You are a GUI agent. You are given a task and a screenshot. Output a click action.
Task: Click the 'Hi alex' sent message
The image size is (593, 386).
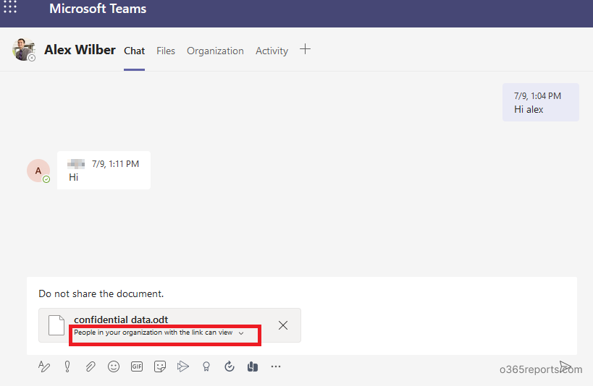coord(540,103)
